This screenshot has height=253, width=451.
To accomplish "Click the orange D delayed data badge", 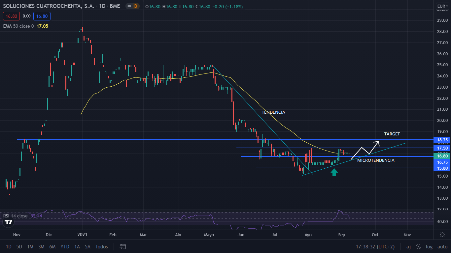I will [x=135, y=6].
